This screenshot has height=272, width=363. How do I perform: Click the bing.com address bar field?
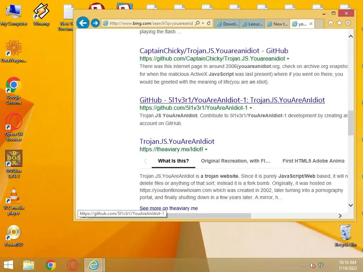[x=151, y=23]
